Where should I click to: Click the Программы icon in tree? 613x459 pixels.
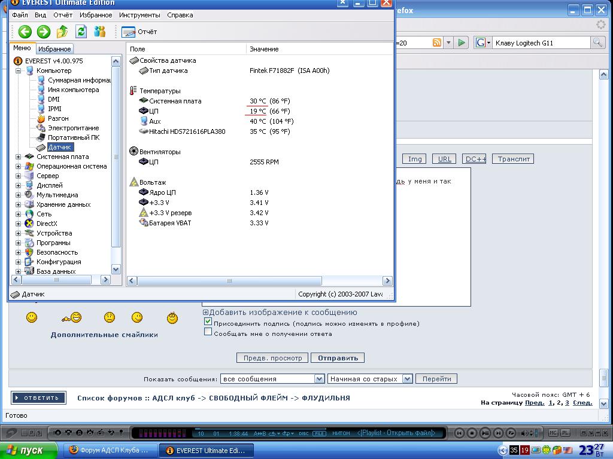(x=29, y=243)
